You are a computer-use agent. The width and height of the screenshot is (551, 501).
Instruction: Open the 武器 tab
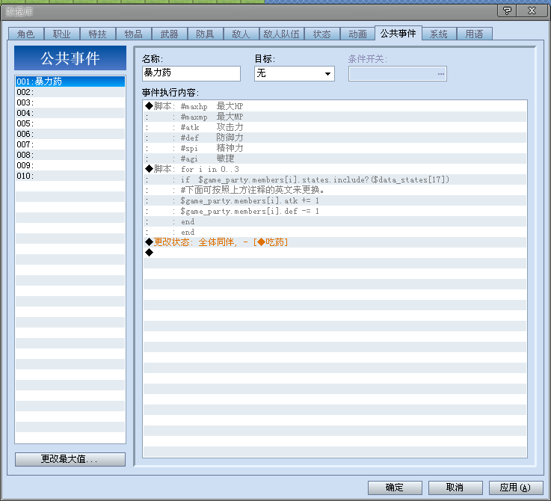pyautogui.click(x=170, y=34)
